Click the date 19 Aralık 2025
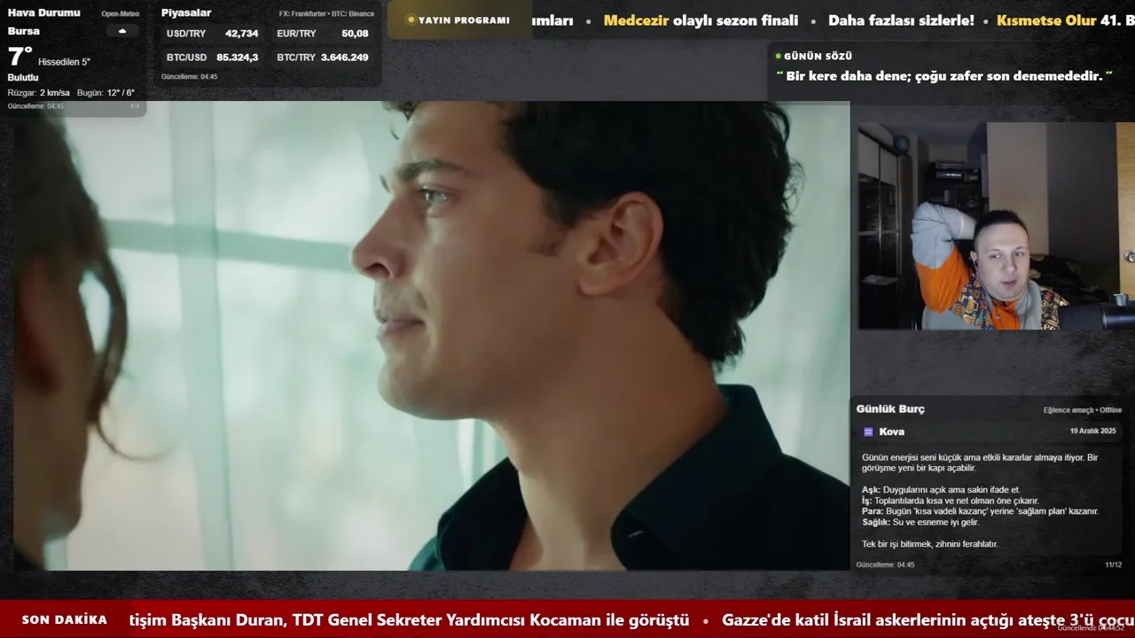This screenshot has height=638, width=1135. pos(1092,431)
